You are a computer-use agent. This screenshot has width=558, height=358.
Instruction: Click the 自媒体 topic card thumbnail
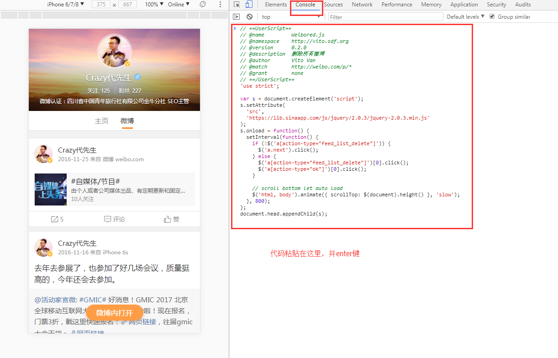(x=51, y=190)
